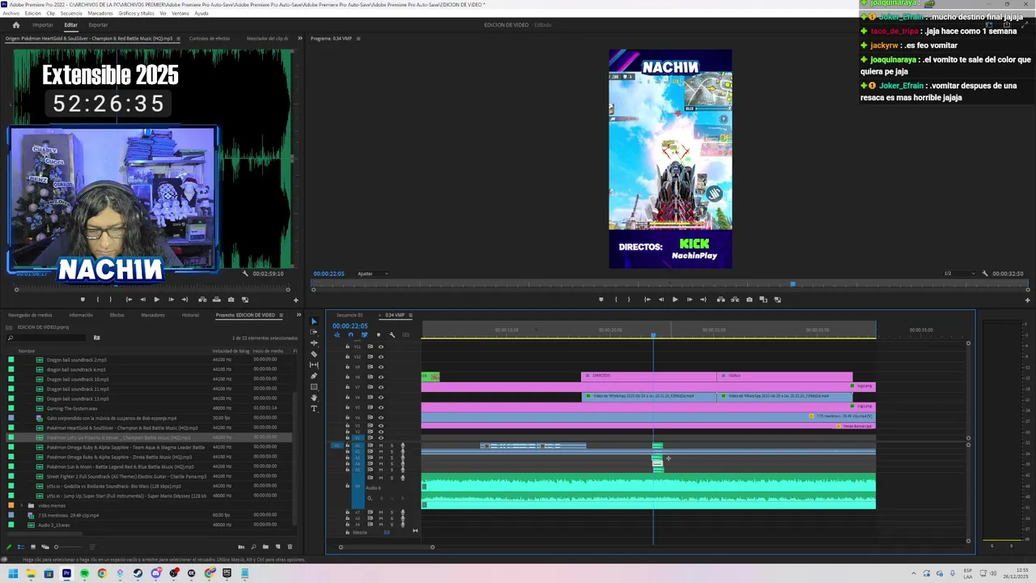Open the Secuencia menu
The height and width of the screenshot is (583, 1036).
point(71,14)
